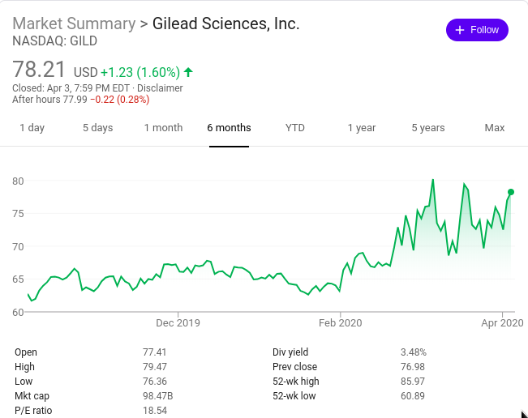The width and height of the screenshot is (528, 418).
Task: Click the Prev close value 76.98
Action: pos(413,366)
